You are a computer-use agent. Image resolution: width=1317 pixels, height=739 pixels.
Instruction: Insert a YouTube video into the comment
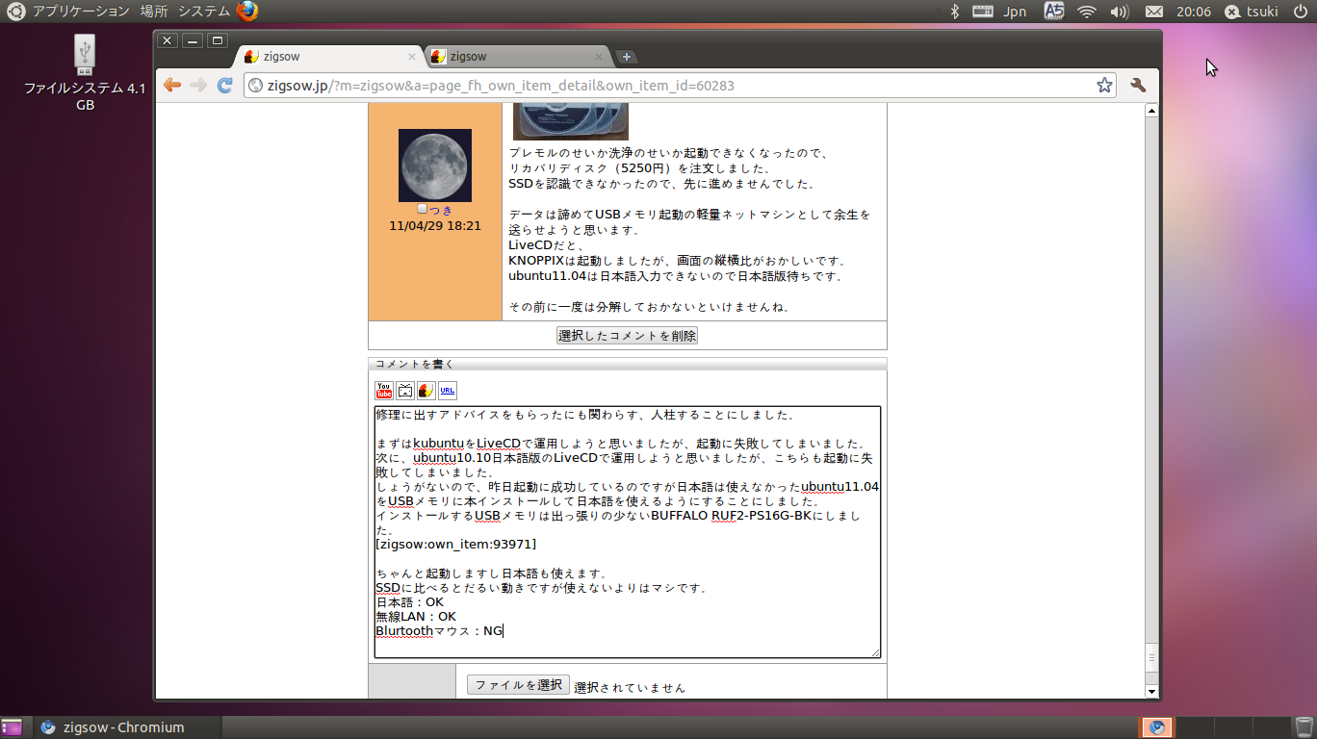(383, 390)
